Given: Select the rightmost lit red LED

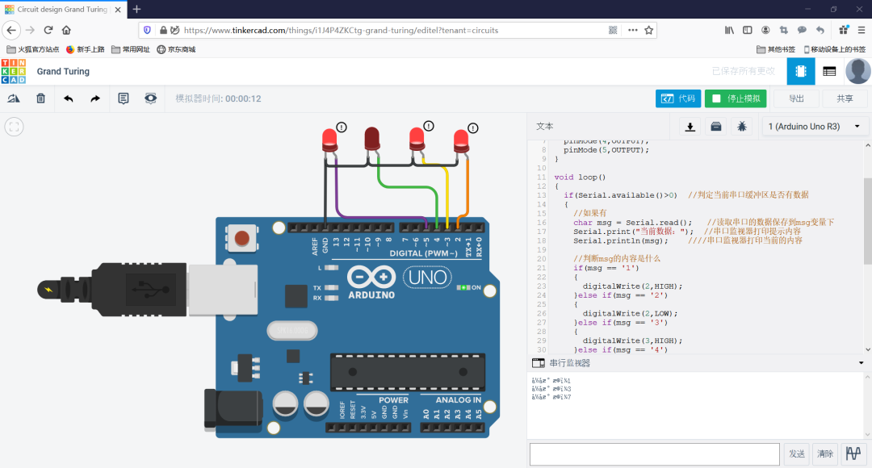Looking at the screenshot, I should tap(461, 141).
